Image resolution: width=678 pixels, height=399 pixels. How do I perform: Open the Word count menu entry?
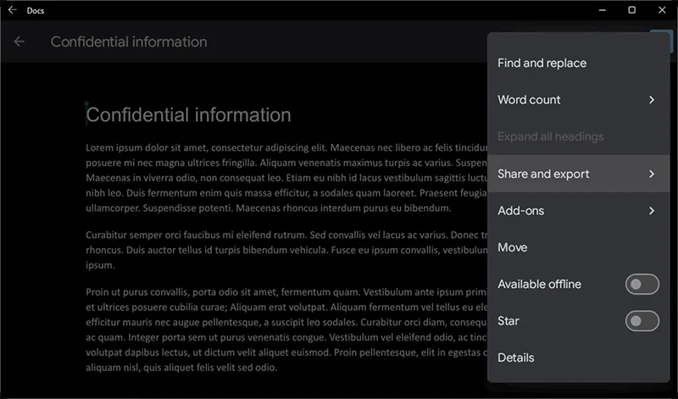pos(578,100)
